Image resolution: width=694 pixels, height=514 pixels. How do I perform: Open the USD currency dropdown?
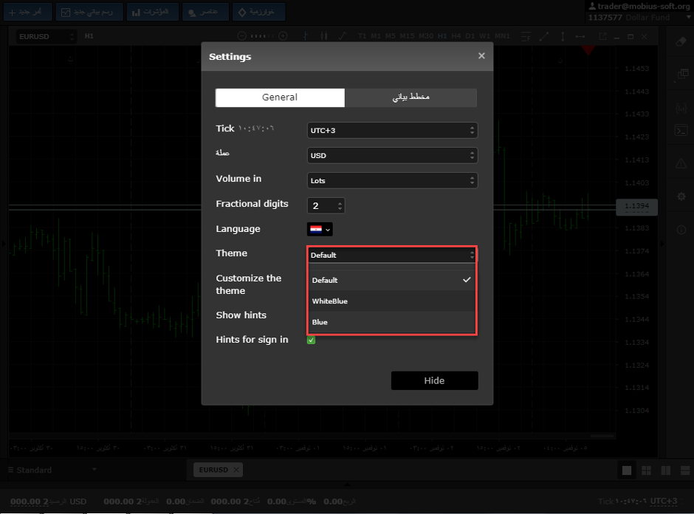(392, 155)
